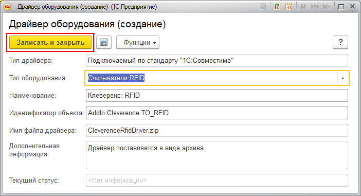The width and height of the screenshot is (361, 196).
Task: Click the Наименование label
Action: pos(33,96)
